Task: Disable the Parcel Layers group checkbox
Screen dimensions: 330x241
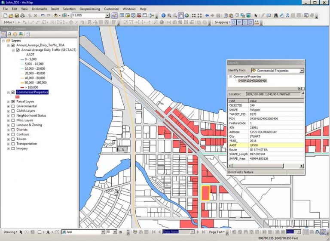Action: pos(13,102)
